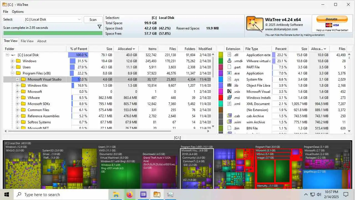The width and height of the screenshot is (355, 200).
Task: Click the VMware folder icon
Action: [24, 98]
